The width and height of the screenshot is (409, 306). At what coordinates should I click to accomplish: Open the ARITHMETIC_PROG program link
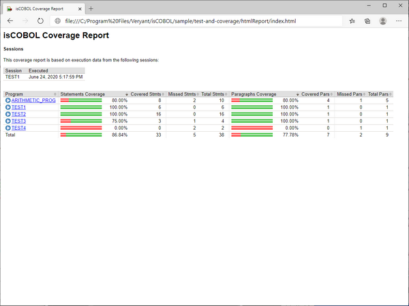pyautogui.click(x=33, y=100)
